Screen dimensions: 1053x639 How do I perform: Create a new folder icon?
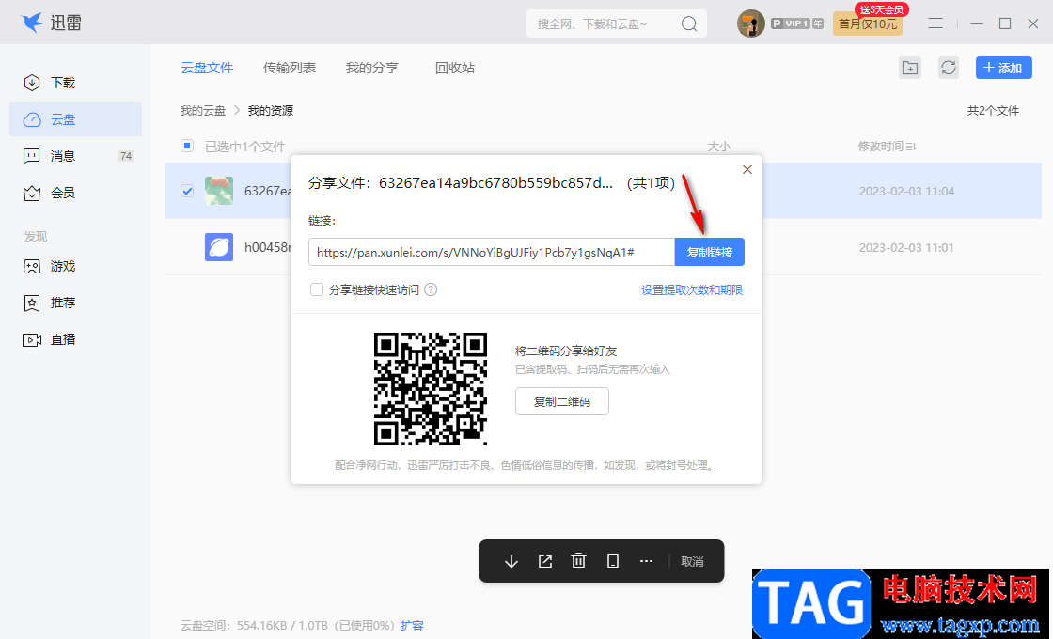910,68
